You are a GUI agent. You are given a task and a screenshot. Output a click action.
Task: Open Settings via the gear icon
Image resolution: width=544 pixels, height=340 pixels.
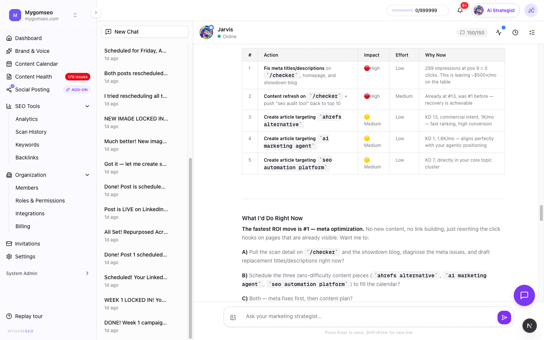pyautogui.click(x=9, y=257)
